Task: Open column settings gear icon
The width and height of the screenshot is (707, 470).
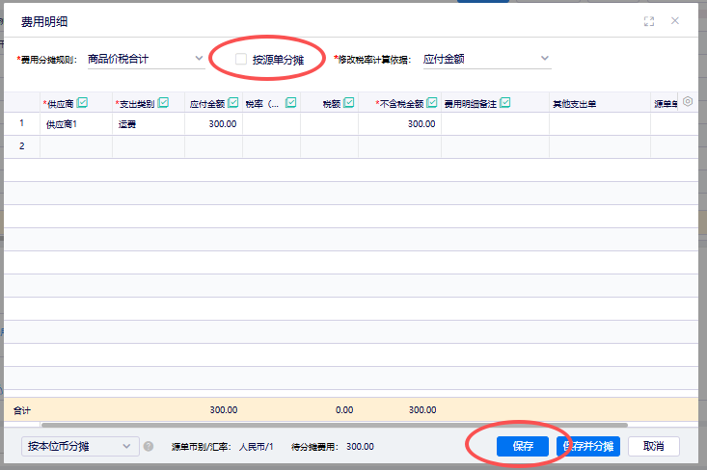Action: pyautogui.click(x=688, y=102)
